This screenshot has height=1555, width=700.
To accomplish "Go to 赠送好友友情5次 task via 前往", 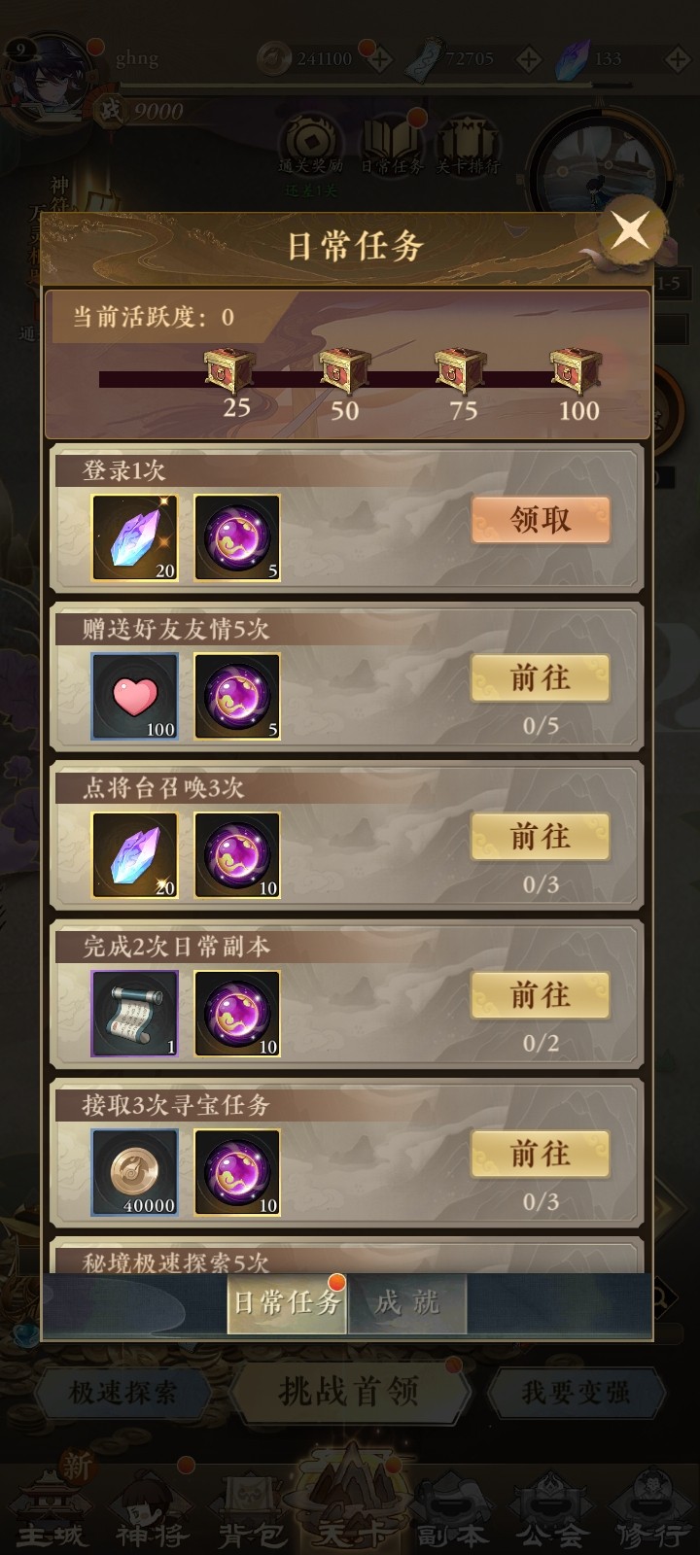I will (541, 677).
